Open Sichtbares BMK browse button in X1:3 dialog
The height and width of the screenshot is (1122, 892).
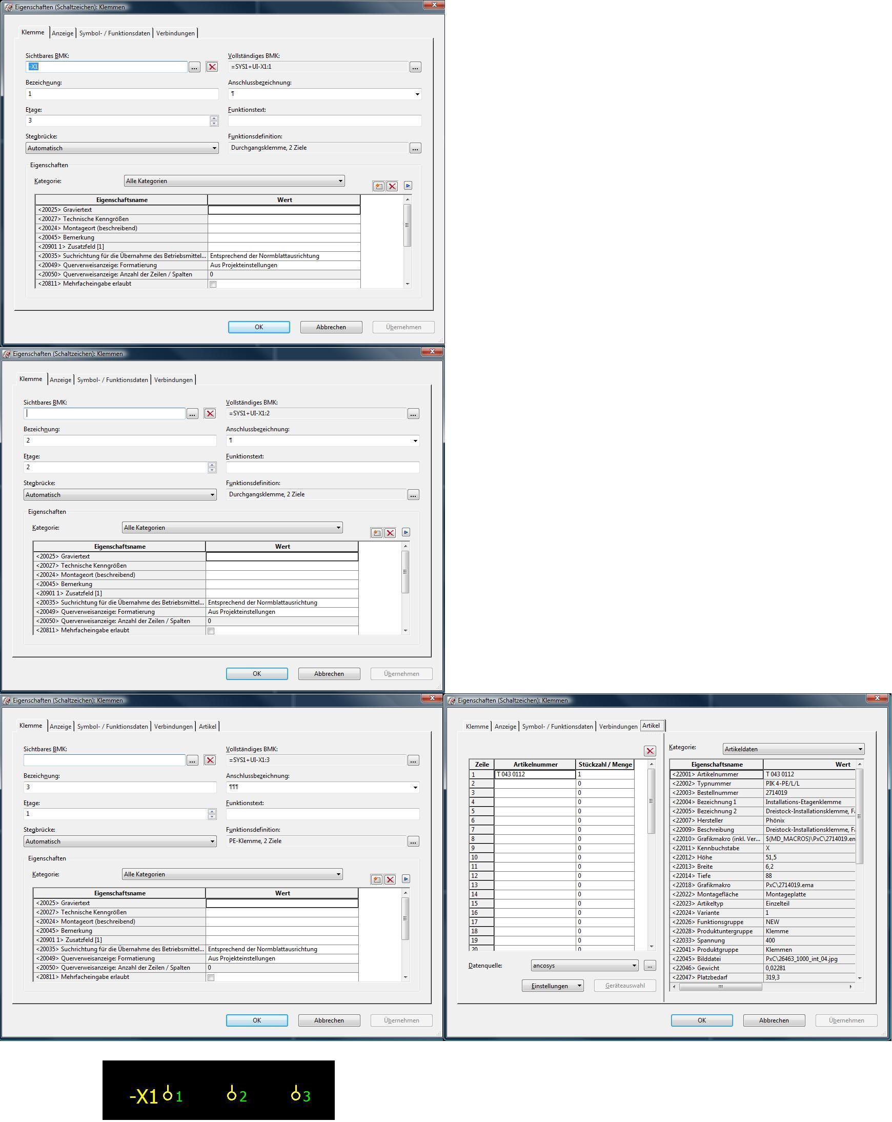pos(192,760)
